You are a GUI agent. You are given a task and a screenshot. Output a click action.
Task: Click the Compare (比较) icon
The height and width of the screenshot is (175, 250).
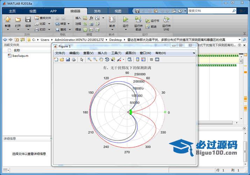37,24
